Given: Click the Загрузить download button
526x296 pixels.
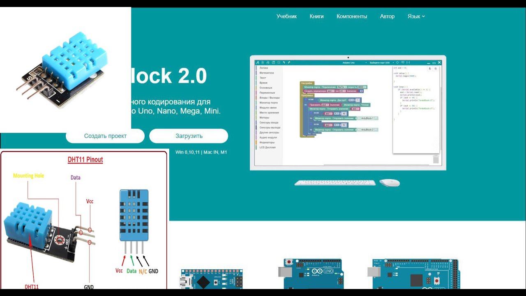Looking at the screenshot, I should tap(189, 136).
